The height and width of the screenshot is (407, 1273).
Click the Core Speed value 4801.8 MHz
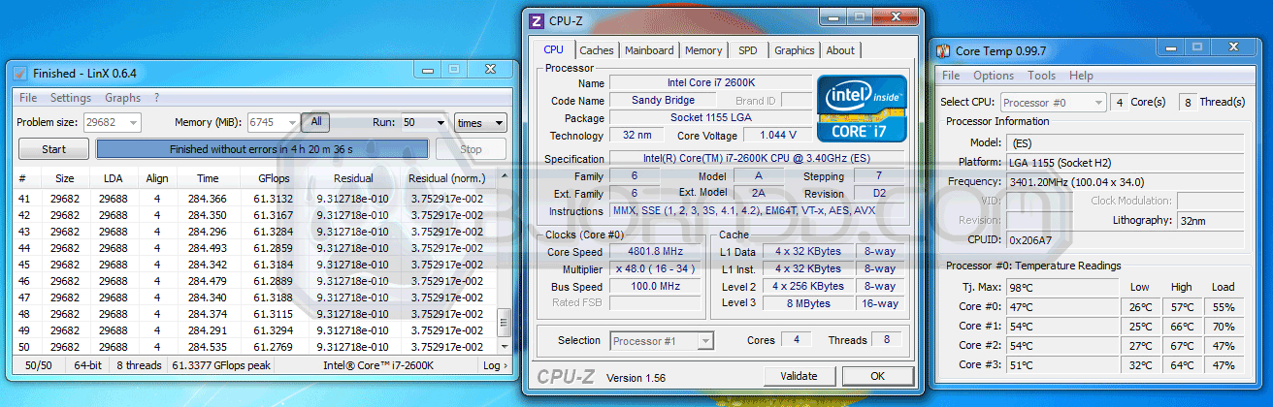[x=656, y=252]
